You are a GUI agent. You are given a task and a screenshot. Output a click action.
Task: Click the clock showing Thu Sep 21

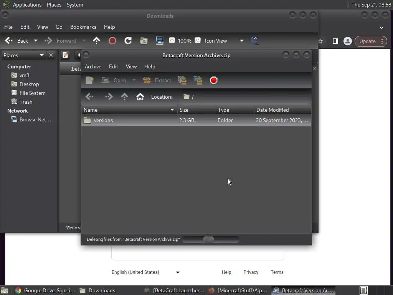371,5
